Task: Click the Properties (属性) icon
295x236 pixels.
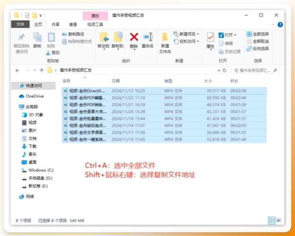Action: point(210,37)
